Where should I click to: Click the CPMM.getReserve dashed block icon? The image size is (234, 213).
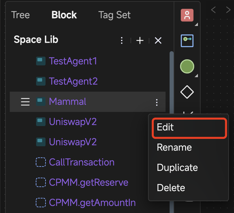[x=40, y=183]
